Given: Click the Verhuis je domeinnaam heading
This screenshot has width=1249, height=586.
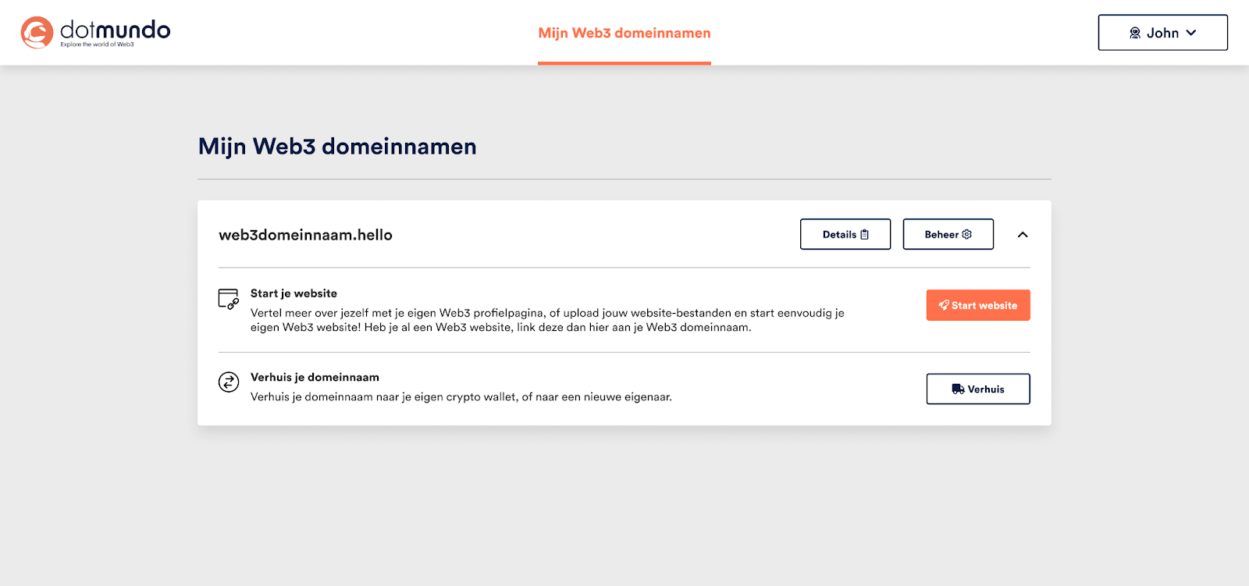Looking at the screenshot, I should (x=315, y=377).
